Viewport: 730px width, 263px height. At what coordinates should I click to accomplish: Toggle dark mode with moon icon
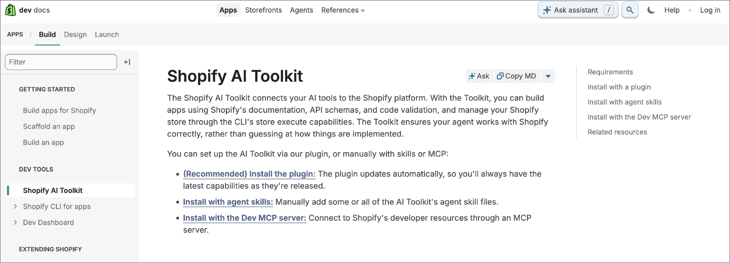click(x=651, y=10)
